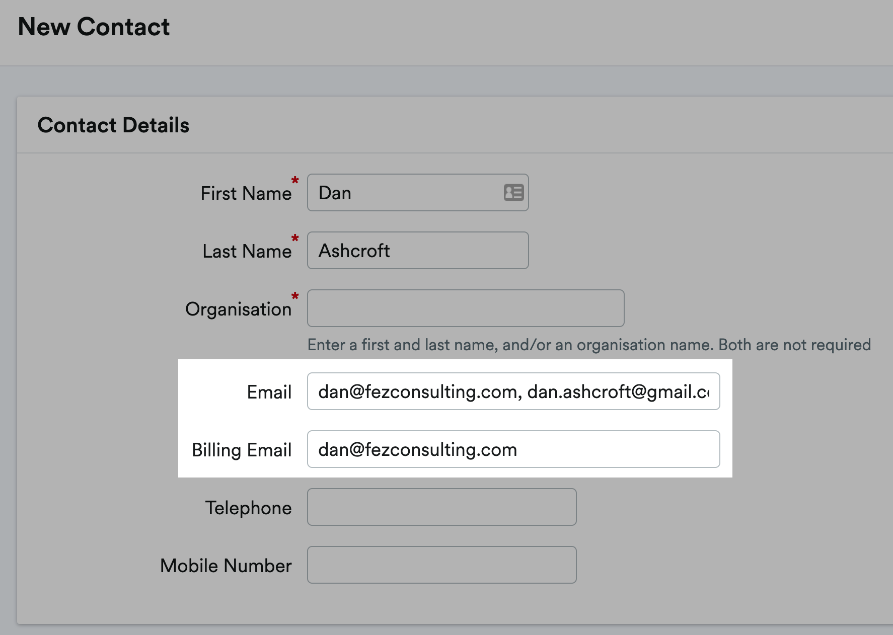Viewport: 893px width, 635px height.
Task: Click the Telephone field label
Action: 249,508
